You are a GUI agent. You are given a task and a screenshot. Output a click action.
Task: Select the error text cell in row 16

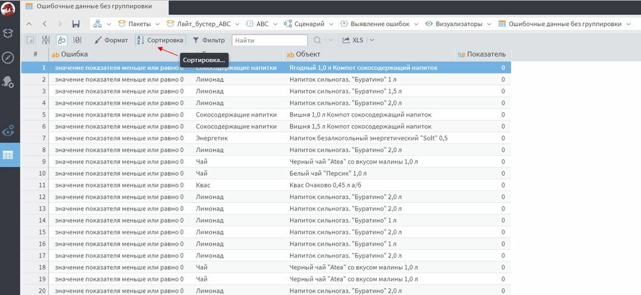tap(119, 244)
